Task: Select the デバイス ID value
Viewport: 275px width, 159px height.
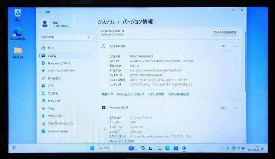Action: click(x=156, y=70)
